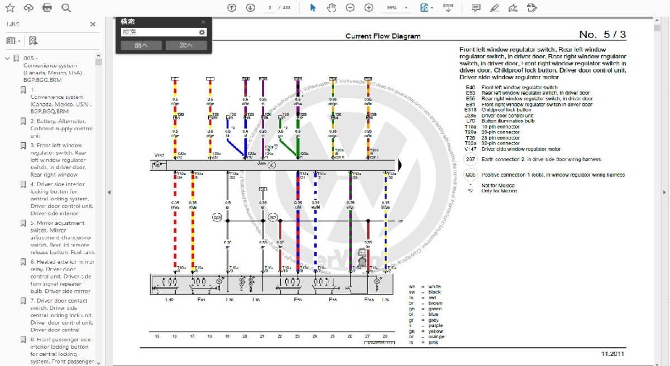The image size is (670, 366).
Task: Open the find text magnifier tool
Action: (x=66, y=8)
